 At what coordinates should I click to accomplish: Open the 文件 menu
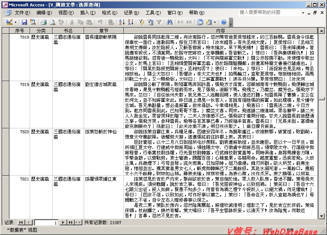[x=22, y=13]
